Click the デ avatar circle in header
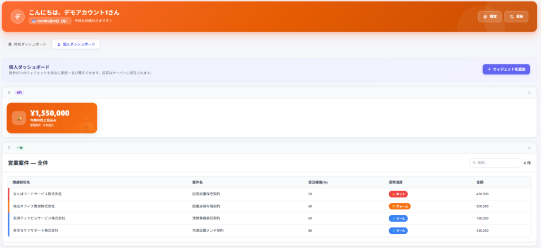The width and height of the screenshot is (541, 248). (17, 16)
